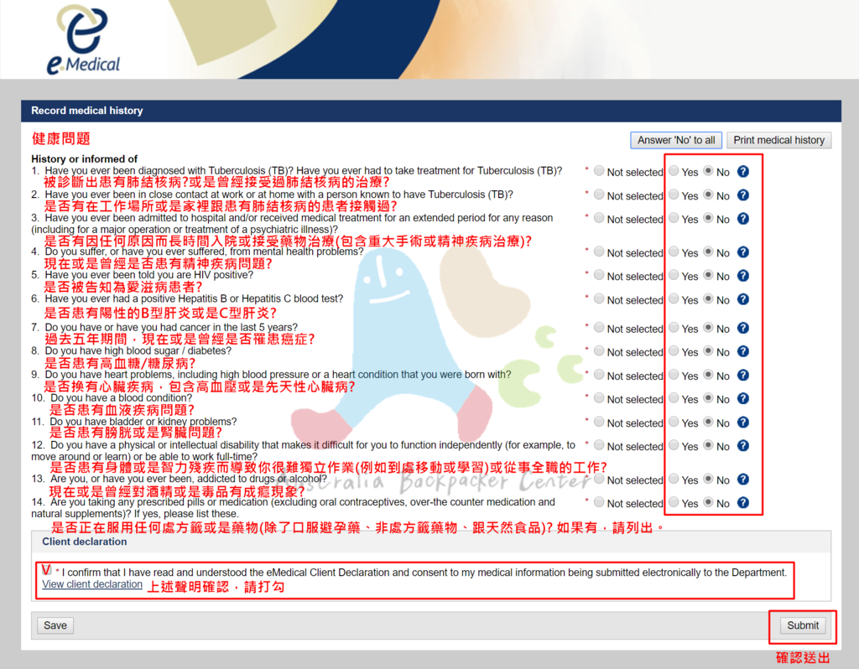Select Yes for question 8 high blood sugar
859x669 pixels.
pos(674,351)
